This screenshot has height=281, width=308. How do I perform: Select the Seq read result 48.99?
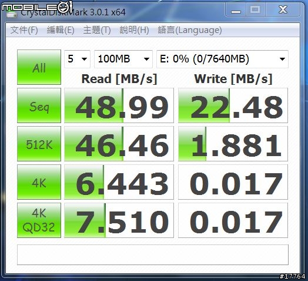119,105
